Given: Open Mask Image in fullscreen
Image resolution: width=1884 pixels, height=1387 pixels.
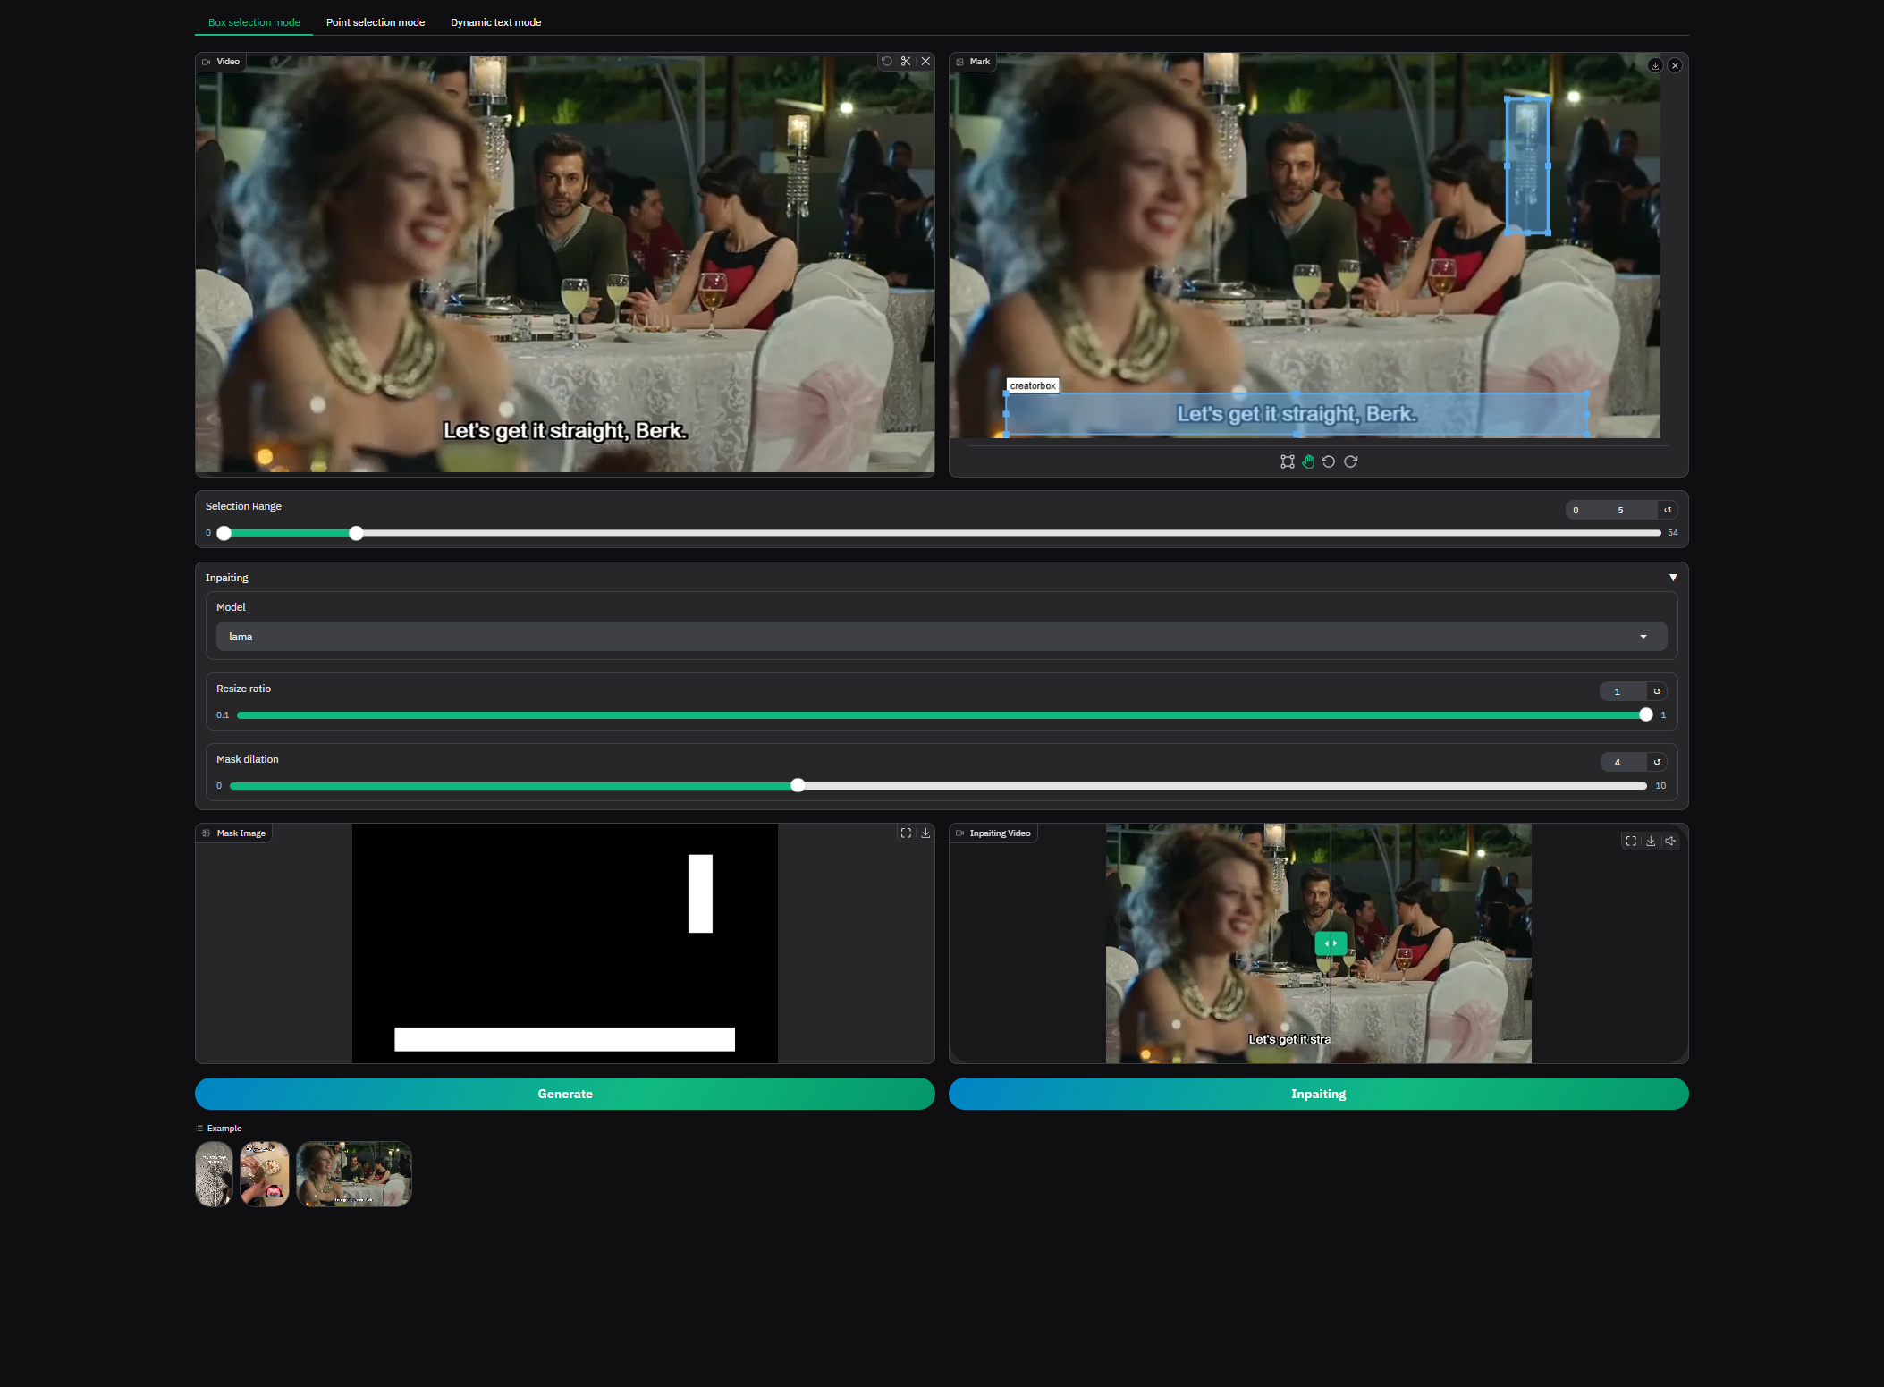Looking at the screenshot, I should pos(906,833).
